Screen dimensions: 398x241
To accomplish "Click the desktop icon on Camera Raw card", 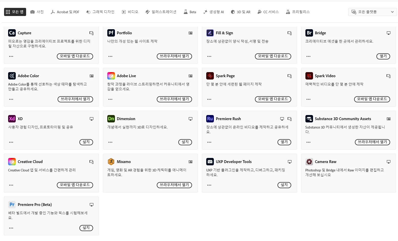I will click(x=389, y=162).
